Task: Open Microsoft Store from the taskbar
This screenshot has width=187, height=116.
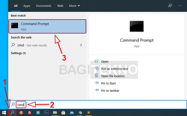Action: tap(63, 113)
